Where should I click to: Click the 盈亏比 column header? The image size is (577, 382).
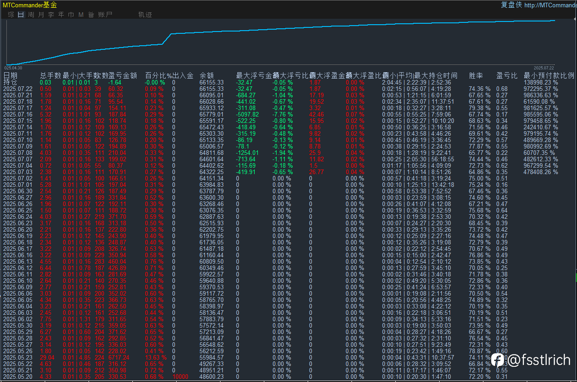(507, 75)
